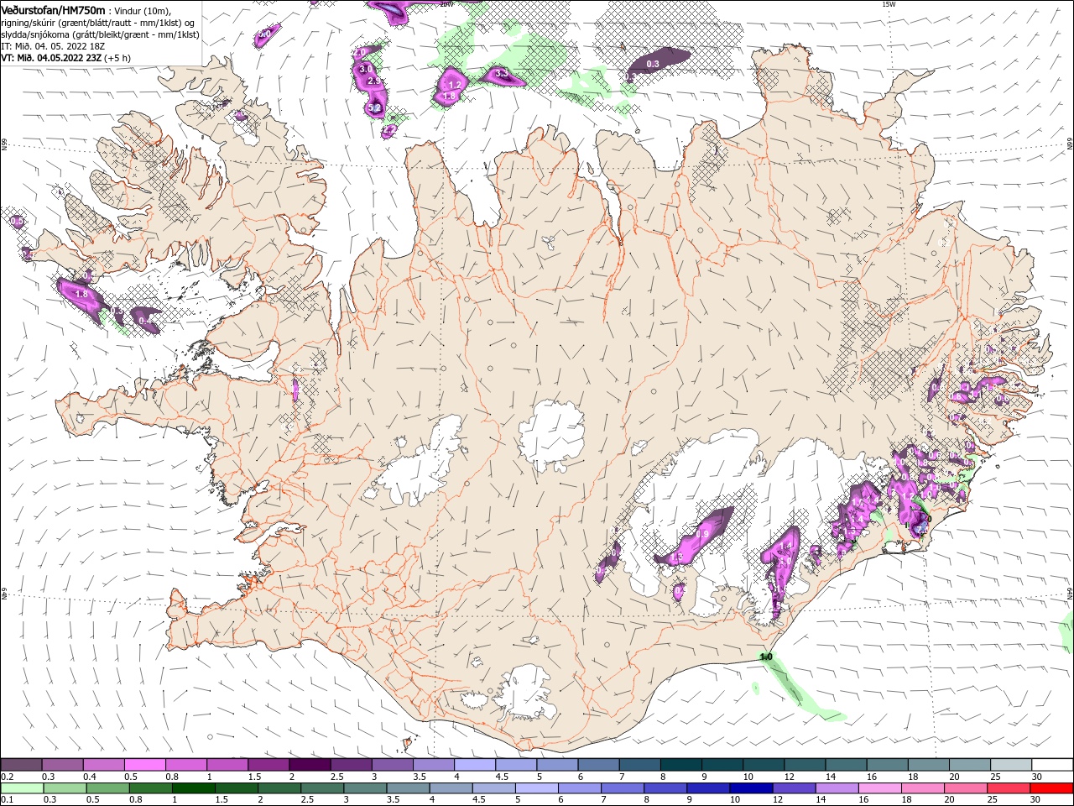The width and height of the screenshot is (1074, 806).
Task: Click top-row snow swatch labeled 4
Action: point(475,765)
